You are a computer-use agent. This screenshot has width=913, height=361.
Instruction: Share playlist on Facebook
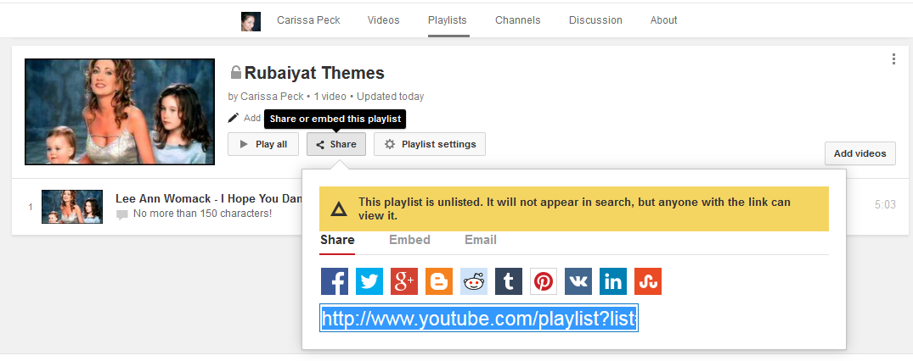(335, 281)
